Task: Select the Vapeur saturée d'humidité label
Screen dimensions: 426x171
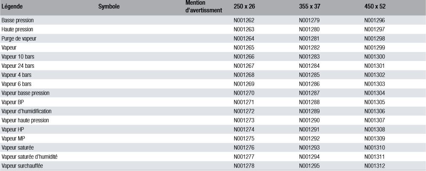Action: [29, 157]
